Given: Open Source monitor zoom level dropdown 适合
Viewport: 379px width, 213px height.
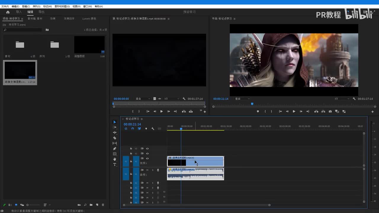Looking at the screenshot, I should pos(143,99).
